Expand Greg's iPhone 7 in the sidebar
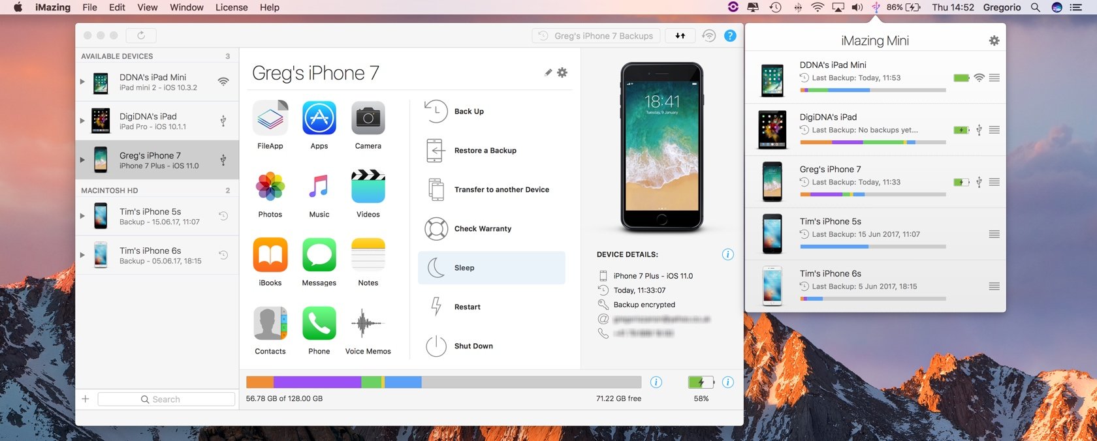Viewport: 1097px width, 441px height. click(x=82, y=160)
